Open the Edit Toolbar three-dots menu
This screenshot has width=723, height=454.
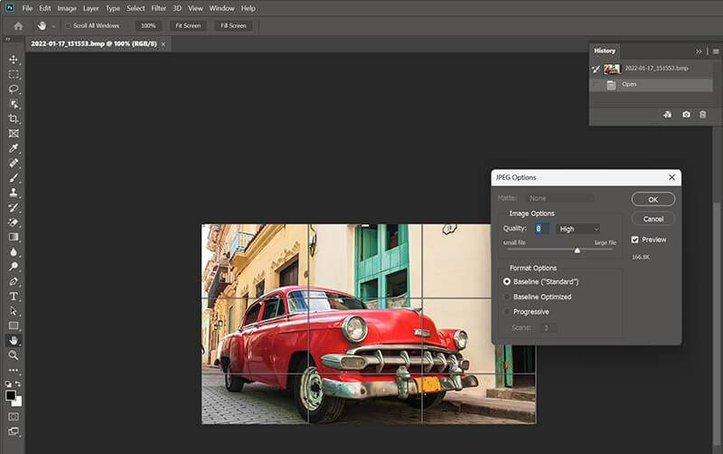(14, 370)
